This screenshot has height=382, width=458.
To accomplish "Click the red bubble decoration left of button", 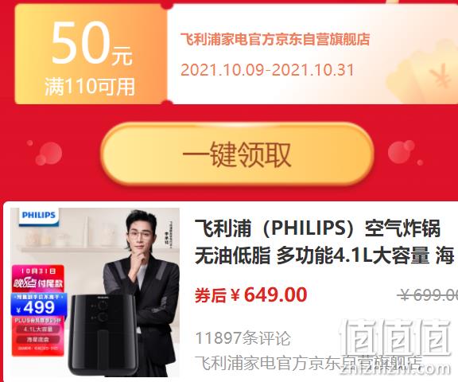I will [47, 153].
